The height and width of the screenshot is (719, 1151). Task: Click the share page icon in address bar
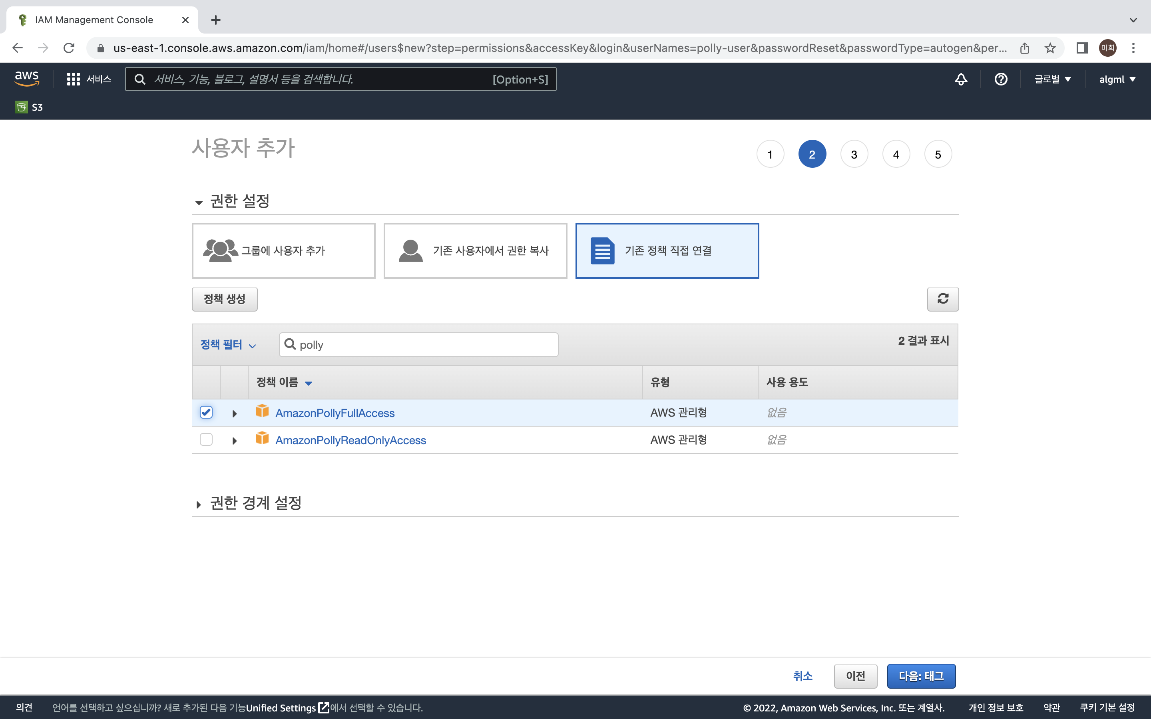[x=1024, y=48]
